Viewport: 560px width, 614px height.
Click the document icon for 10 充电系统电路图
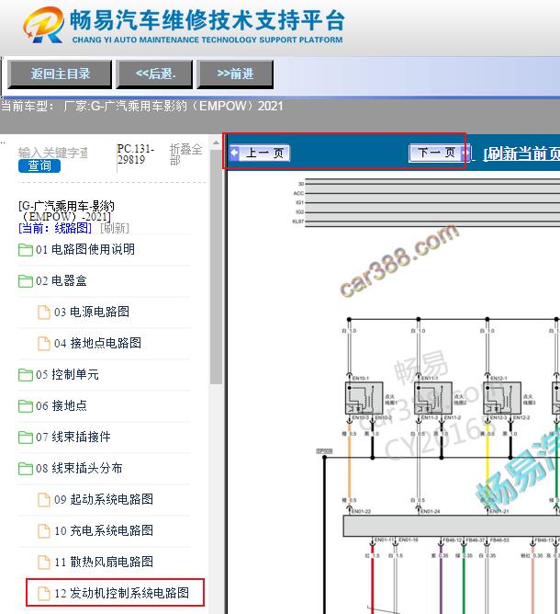click(44, 531)
